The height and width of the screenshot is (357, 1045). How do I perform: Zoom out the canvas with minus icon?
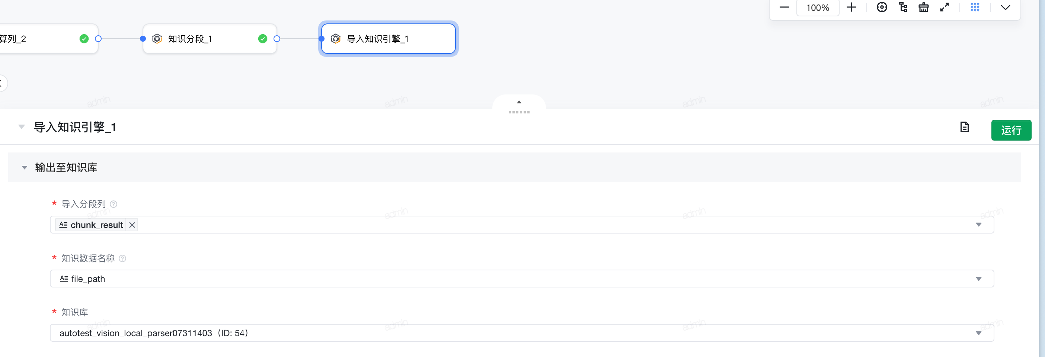coord(784,7)
